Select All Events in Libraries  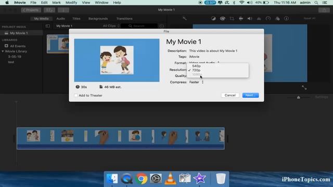18,46
